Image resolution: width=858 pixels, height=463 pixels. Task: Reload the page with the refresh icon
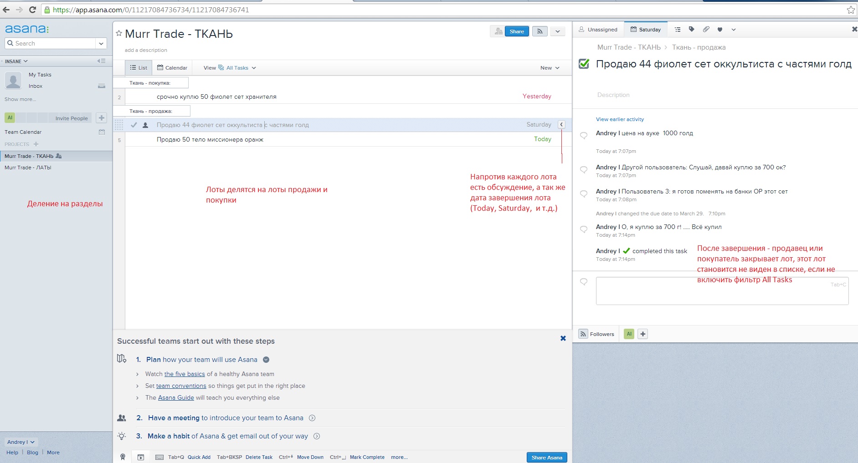32,10
